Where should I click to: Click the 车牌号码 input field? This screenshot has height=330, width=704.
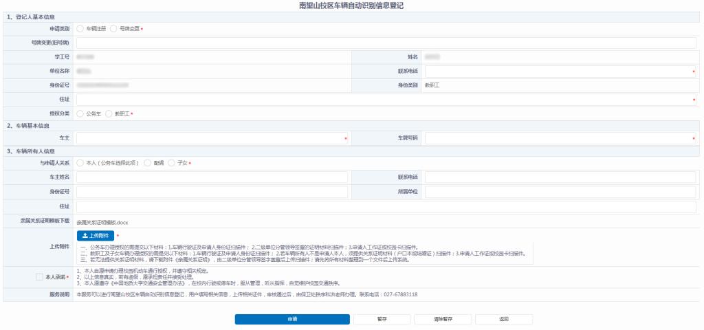[557, 138]
